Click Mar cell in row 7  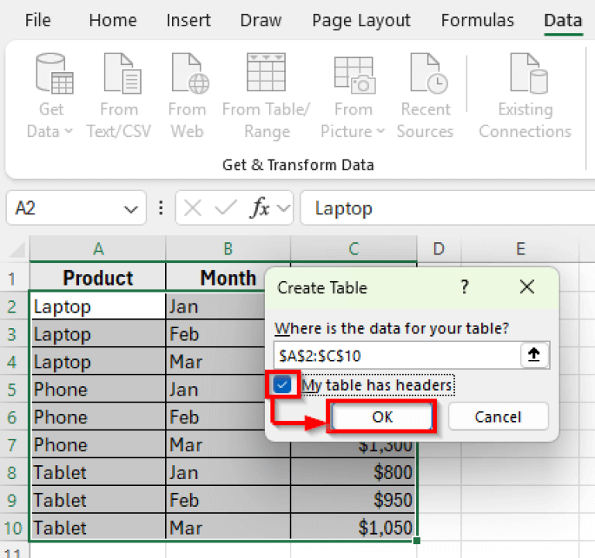[x=228, y=445]
